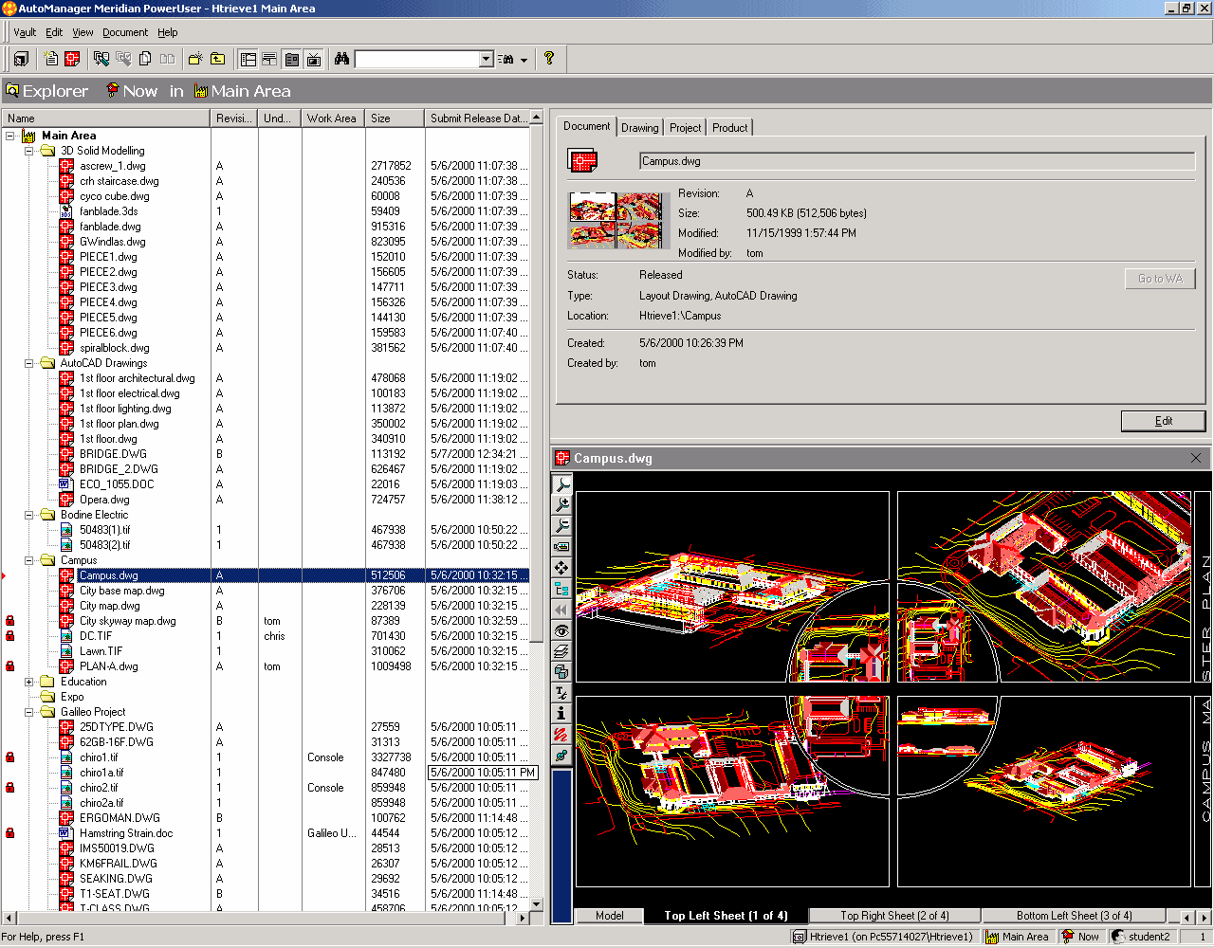Toggle the details list view toolbar button
Image resolution: width=1214 pixels, height=948 pixels.
(x=269, y=59)
